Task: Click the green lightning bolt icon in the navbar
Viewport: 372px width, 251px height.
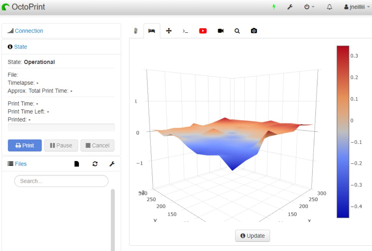Action: tap(274, 7)
